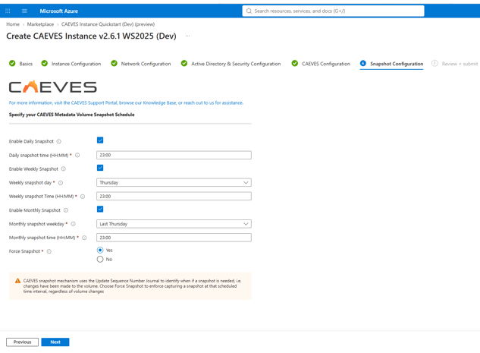This screenshot has height=353, width=480.
Task: Open Active Directory & Security Configuration tab
Action: tap(236, 64)
